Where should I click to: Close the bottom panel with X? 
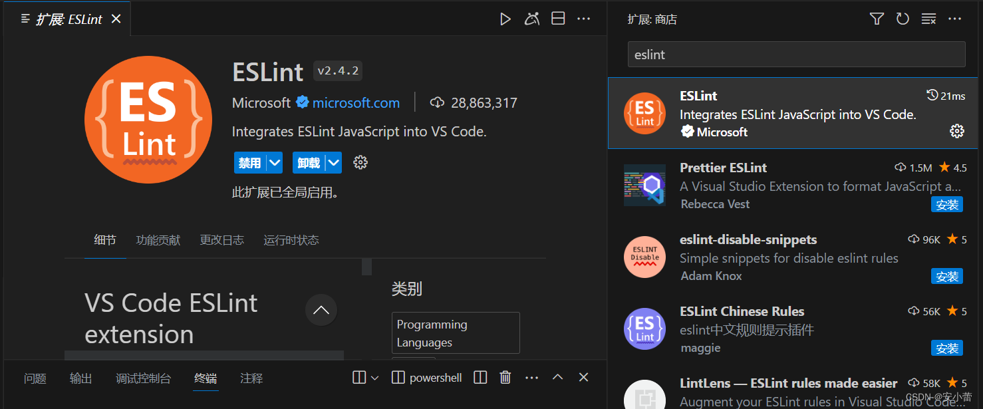pos(583,377)
